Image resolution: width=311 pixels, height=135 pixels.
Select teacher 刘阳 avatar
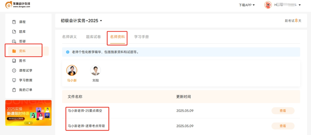(x=95, y=70)
